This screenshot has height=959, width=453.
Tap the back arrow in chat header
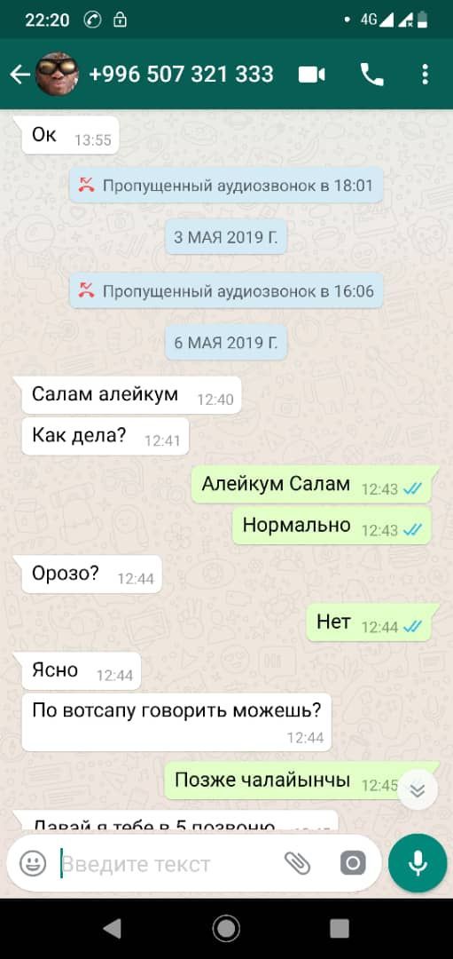(20, 75)
